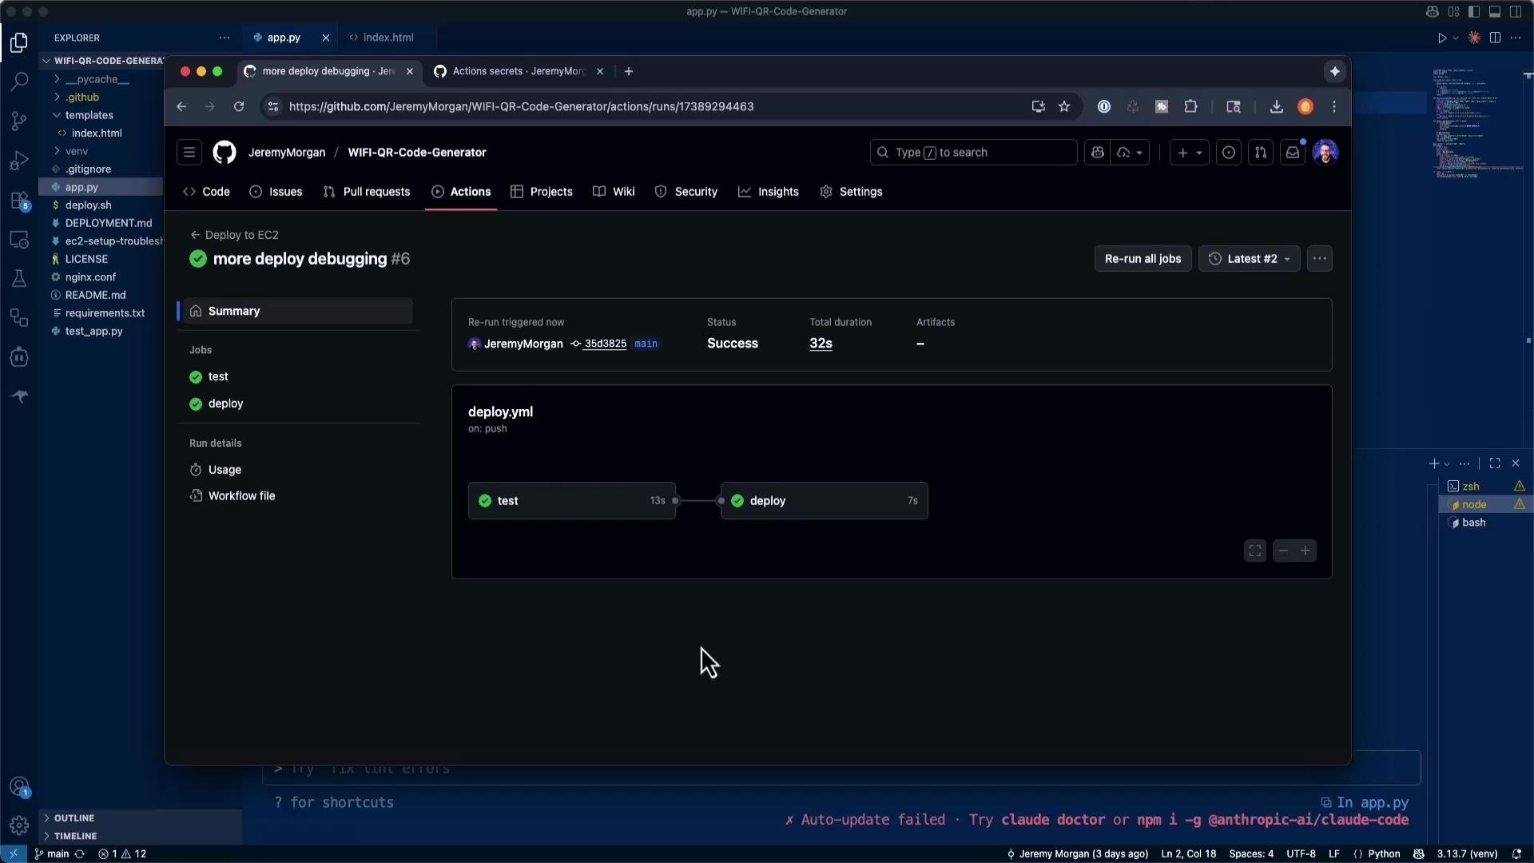Go back to Deploy to EC2 workflow
This screenshot has width=1534, height=863.
(235, 235)
